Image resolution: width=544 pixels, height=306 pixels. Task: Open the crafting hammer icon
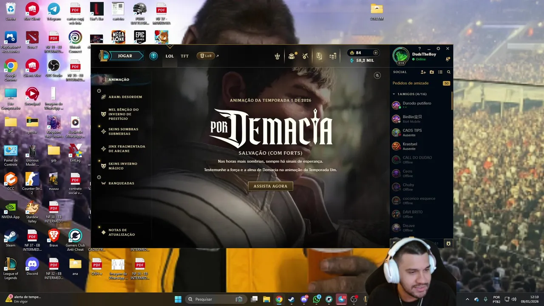(305, 56)
